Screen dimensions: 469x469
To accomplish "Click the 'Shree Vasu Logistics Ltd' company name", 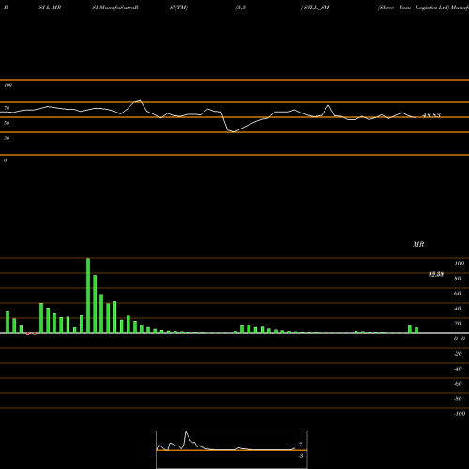I will coord(413,8).
